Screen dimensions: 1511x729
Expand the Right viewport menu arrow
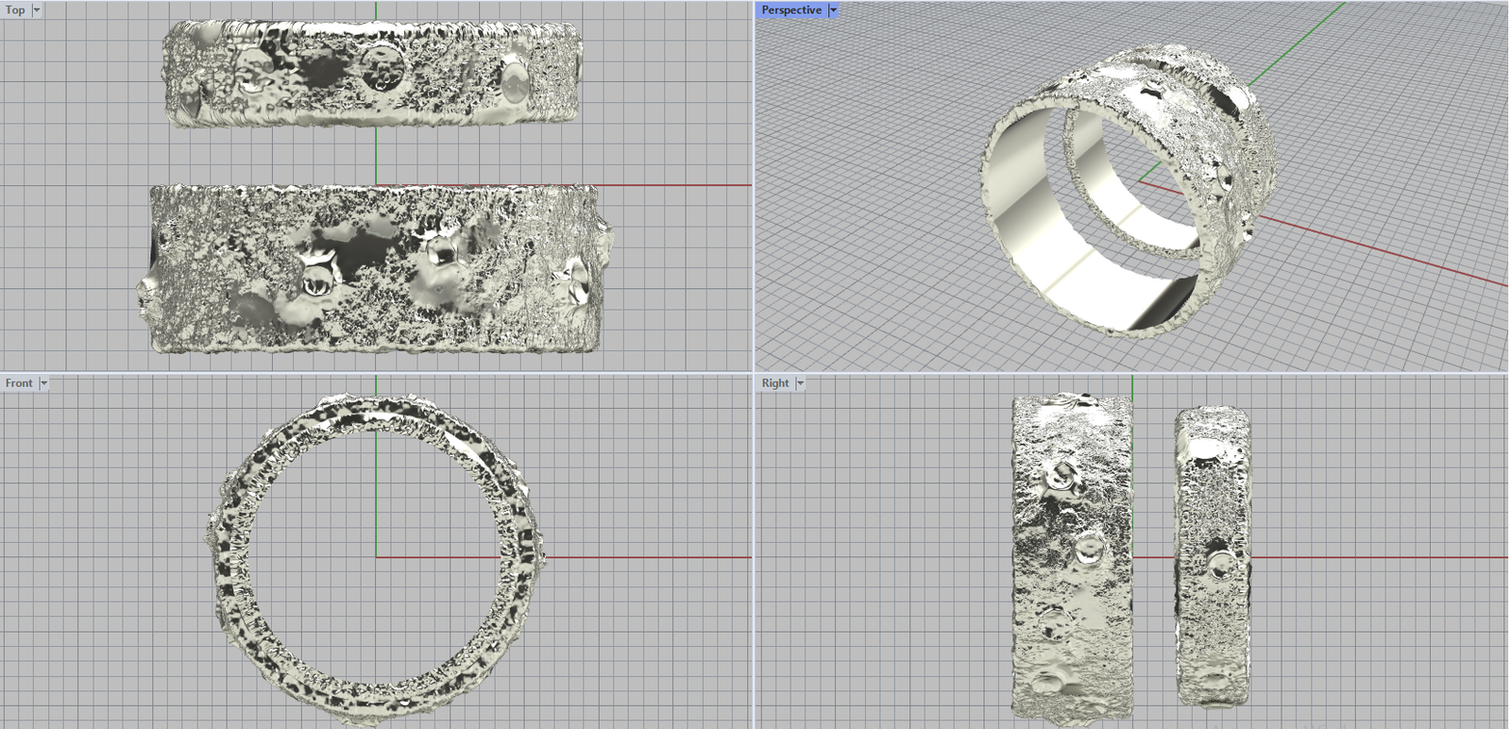800,383
